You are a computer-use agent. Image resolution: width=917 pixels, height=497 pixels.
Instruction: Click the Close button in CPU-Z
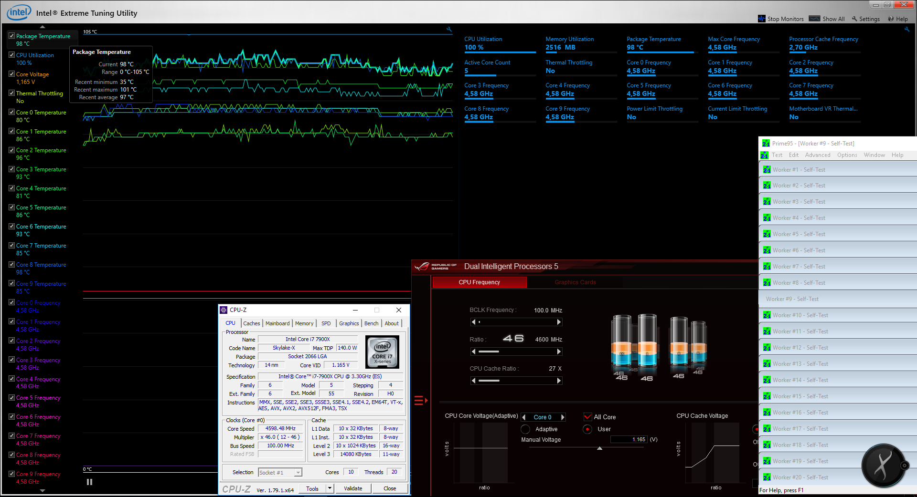[390, 488]
